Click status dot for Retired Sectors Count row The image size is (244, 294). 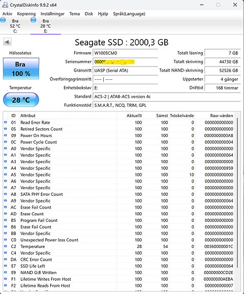tap(6, 129)
